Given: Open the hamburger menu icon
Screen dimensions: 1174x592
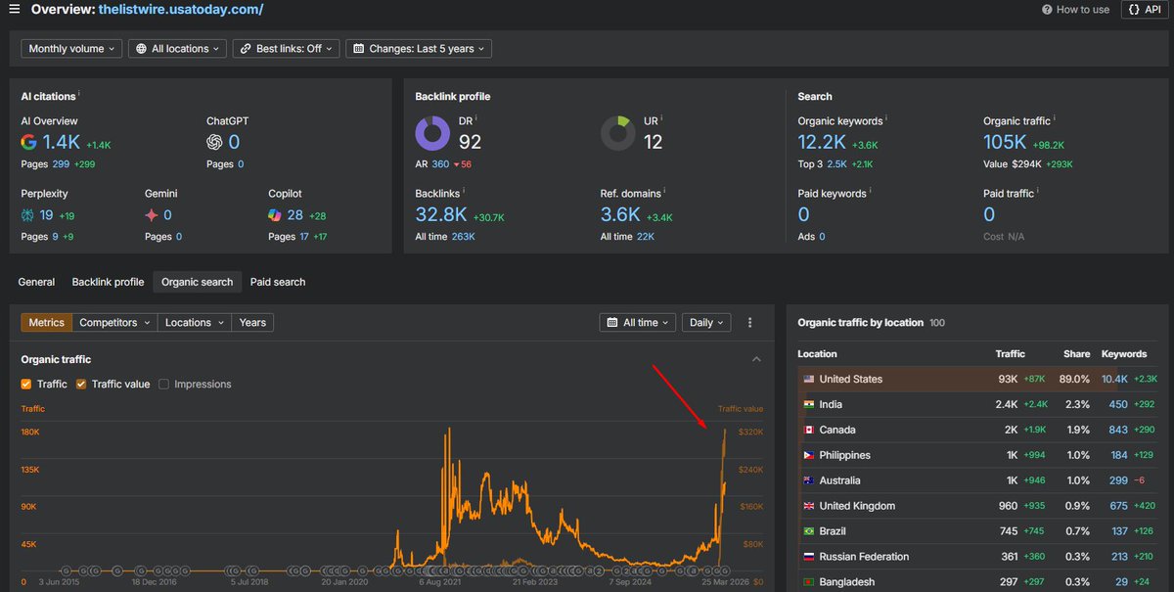Looking at the screenshot, I should point(14,9).
